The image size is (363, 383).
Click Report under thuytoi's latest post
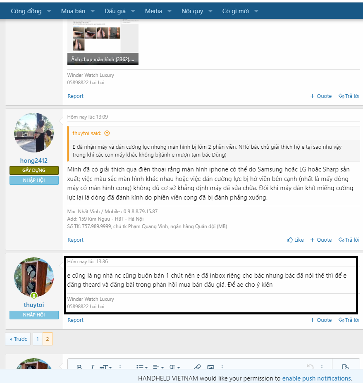coord(76,320)
